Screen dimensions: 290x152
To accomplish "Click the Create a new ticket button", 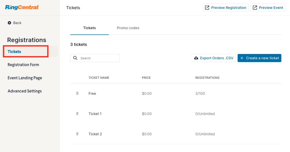I will tap(259, 58).
